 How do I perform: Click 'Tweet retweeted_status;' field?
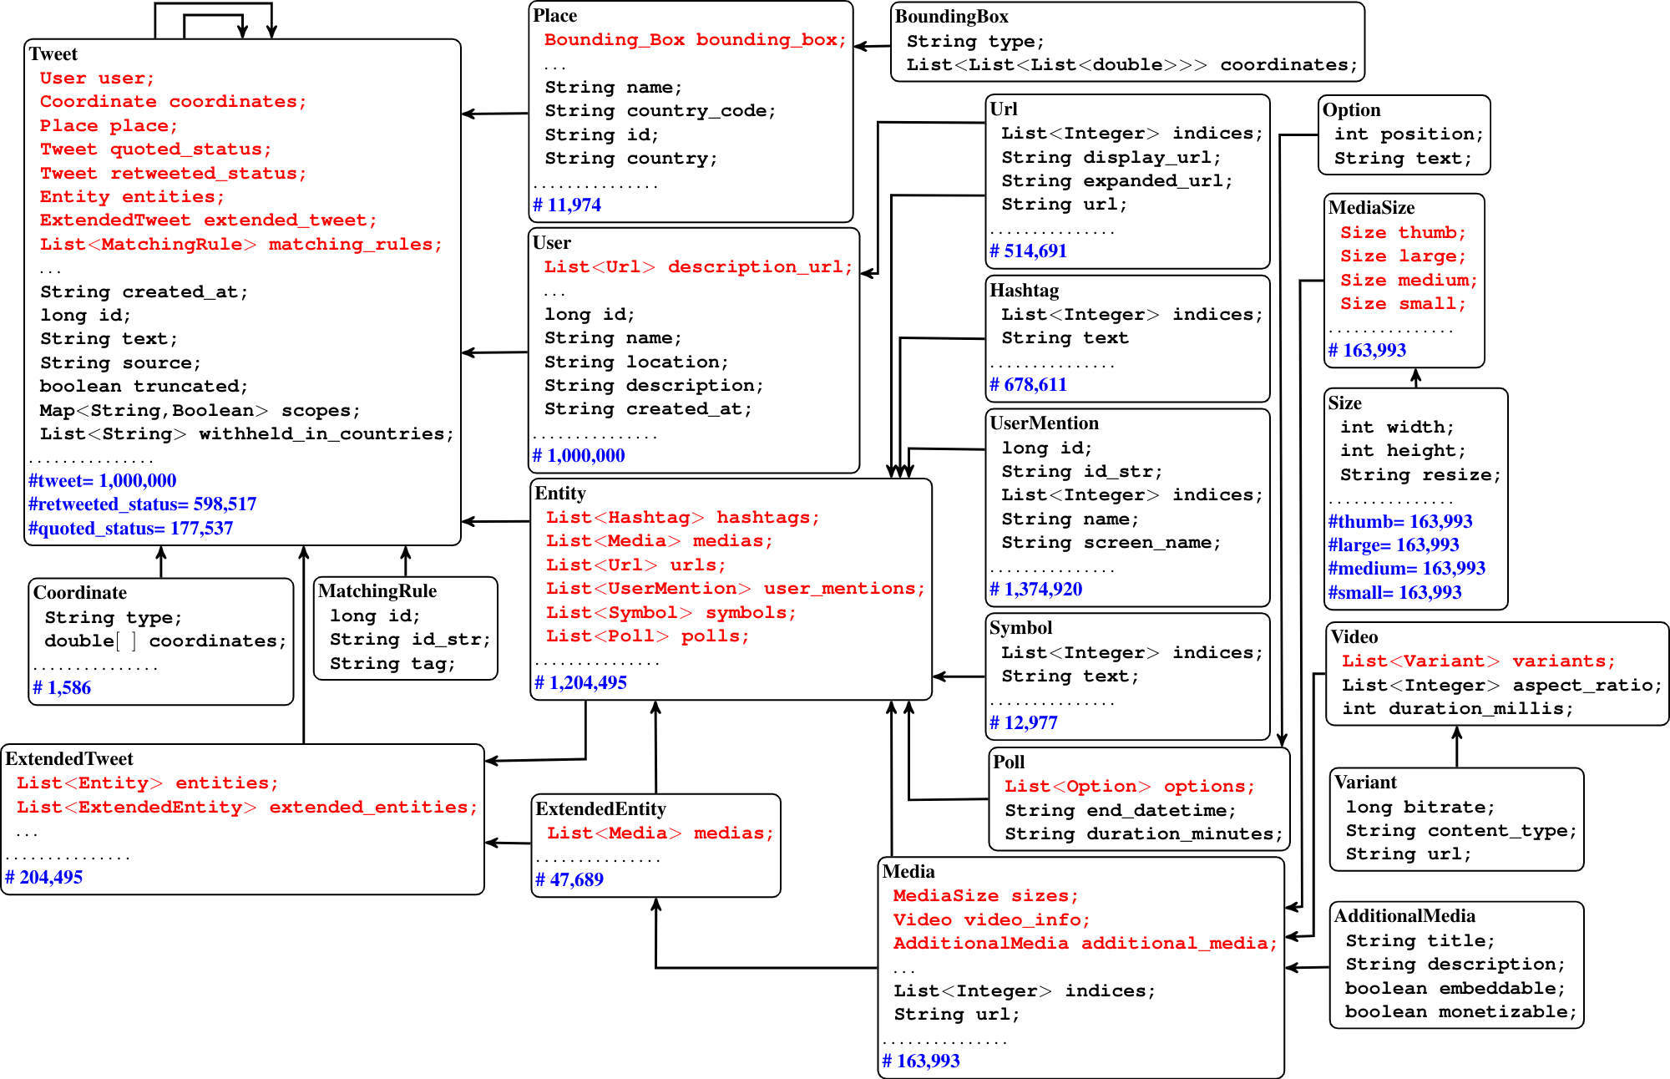tap(173, 174)
